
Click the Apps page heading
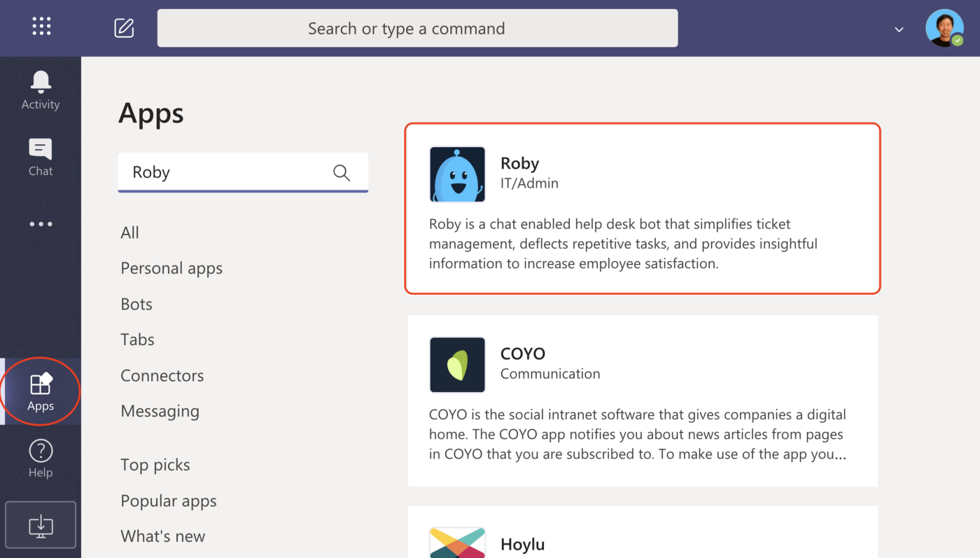(x=151, y=113)
